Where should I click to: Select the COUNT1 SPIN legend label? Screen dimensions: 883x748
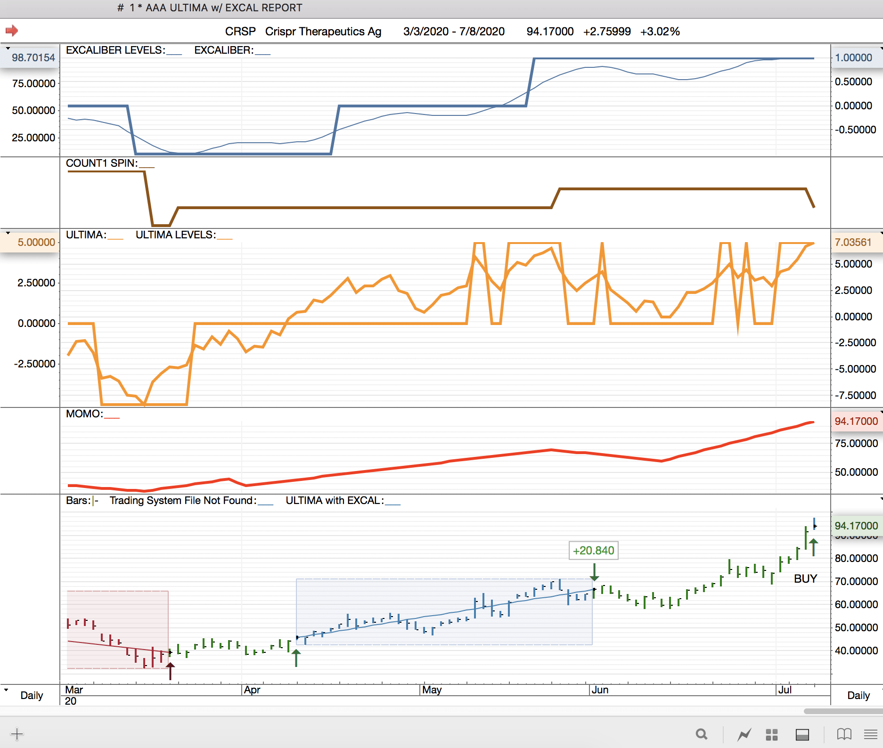[102, 163]
